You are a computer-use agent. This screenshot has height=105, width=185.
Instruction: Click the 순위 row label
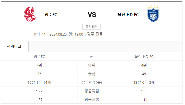tap(92, 65)
